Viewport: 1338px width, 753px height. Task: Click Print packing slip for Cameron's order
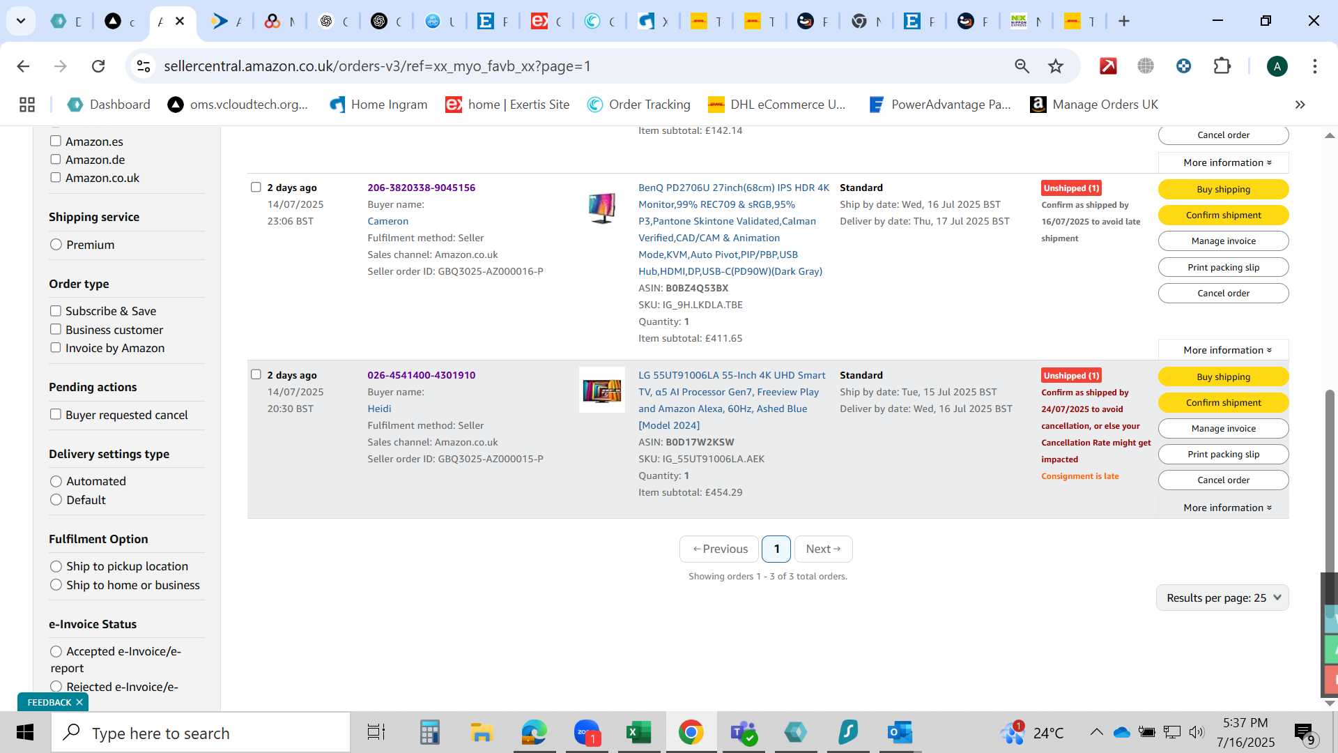pyautogui.click(x=1223, y=267)
